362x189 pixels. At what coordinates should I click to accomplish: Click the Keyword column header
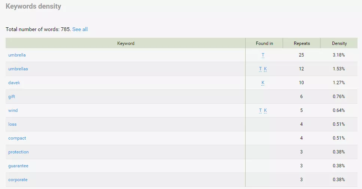pyautogui.click(x=125, y=43)
